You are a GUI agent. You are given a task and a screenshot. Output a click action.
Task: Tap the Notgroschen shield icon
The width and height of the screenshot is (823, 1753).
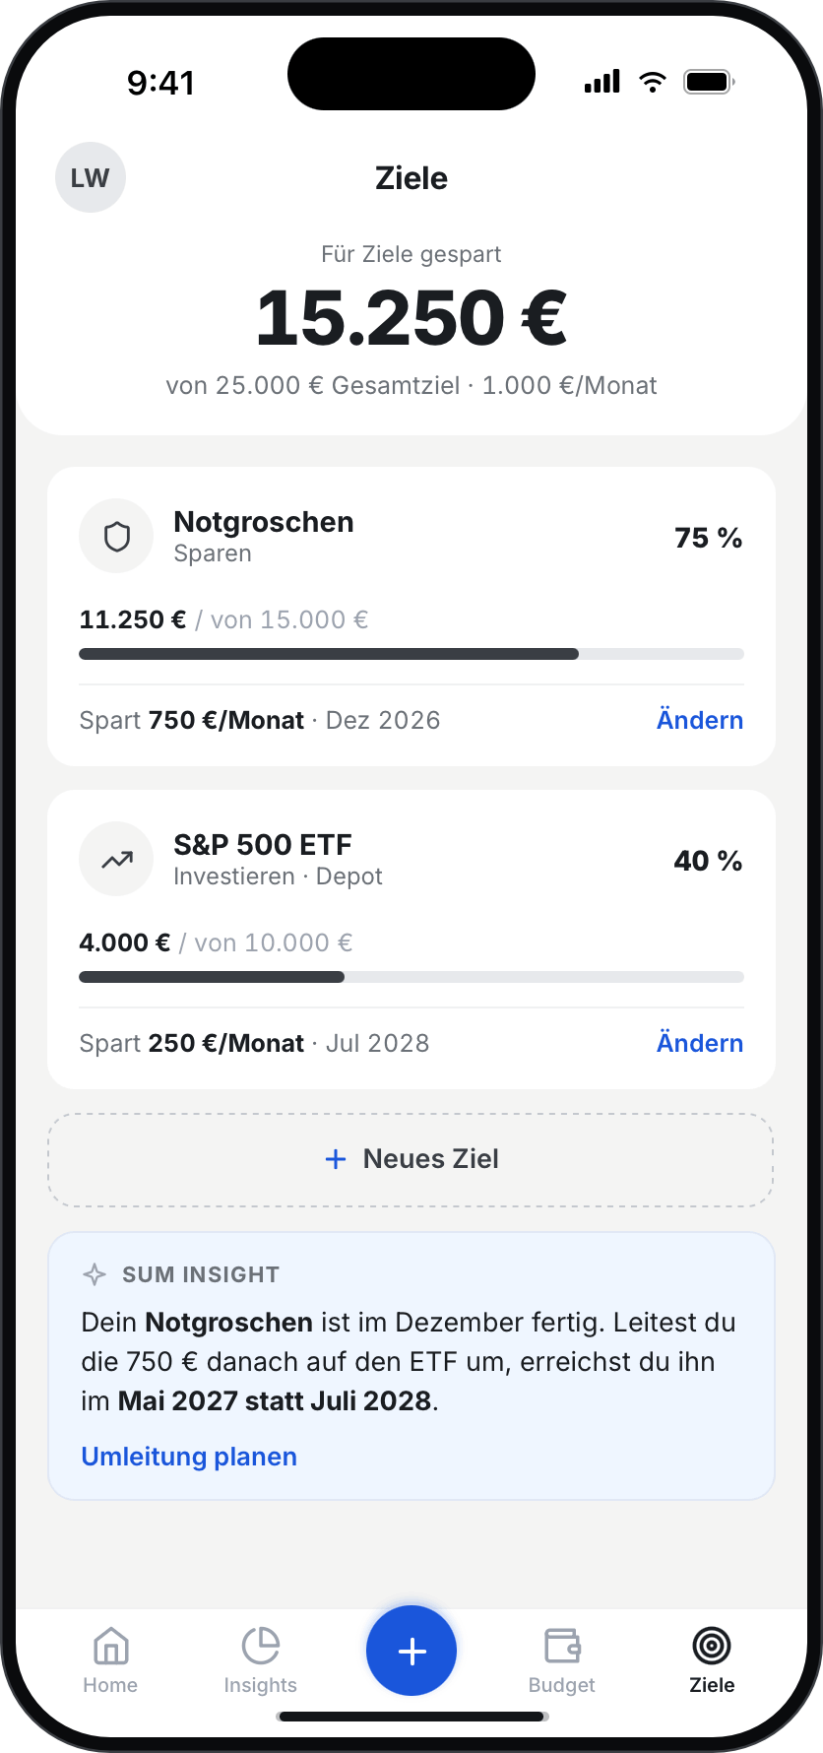click(x=116, y=537)
